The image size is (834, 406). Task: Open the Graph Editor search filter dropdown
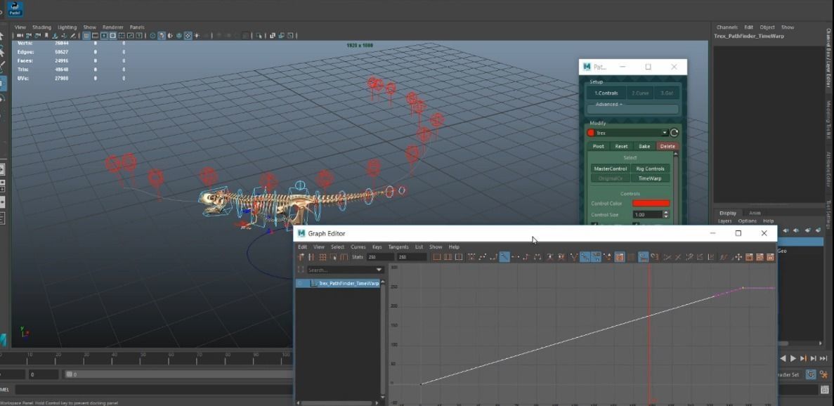tap(379, 270)
